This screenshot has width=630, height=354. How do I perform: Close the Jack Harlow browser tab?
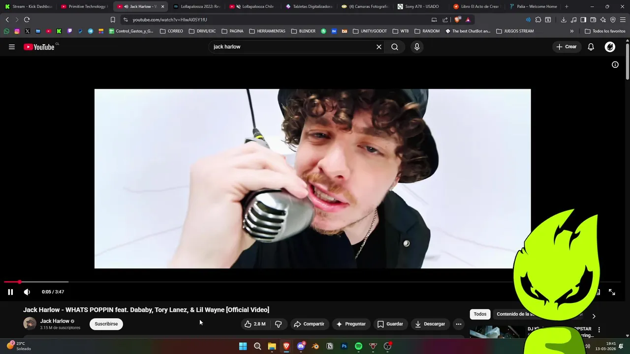coord(162,6)
